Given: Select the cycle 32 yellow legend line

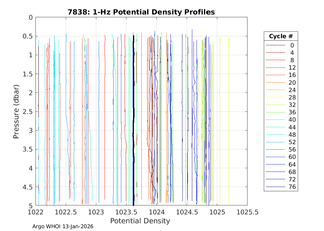Looking at the screenshot, I should 275,105.
